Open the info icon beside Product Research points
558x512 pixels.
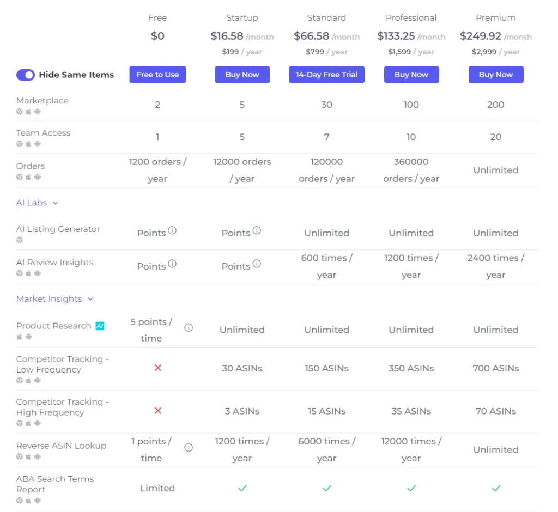click(x=188, y=327)
